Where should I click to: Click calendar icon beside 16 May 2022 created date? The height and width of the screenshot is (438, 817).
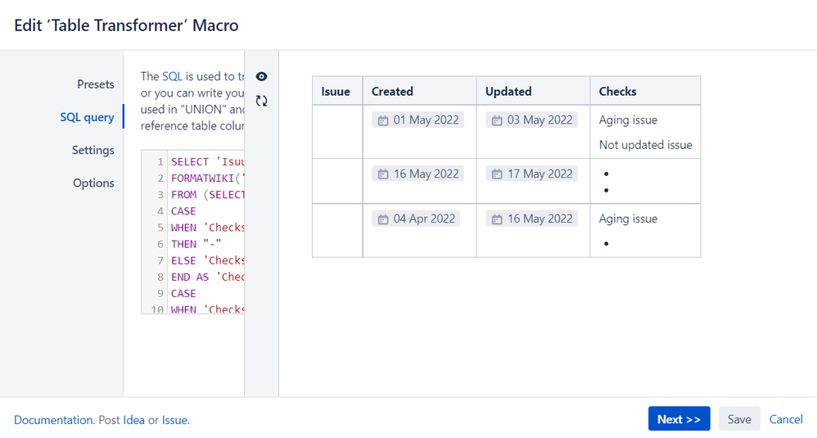click(x=382, y=174)
